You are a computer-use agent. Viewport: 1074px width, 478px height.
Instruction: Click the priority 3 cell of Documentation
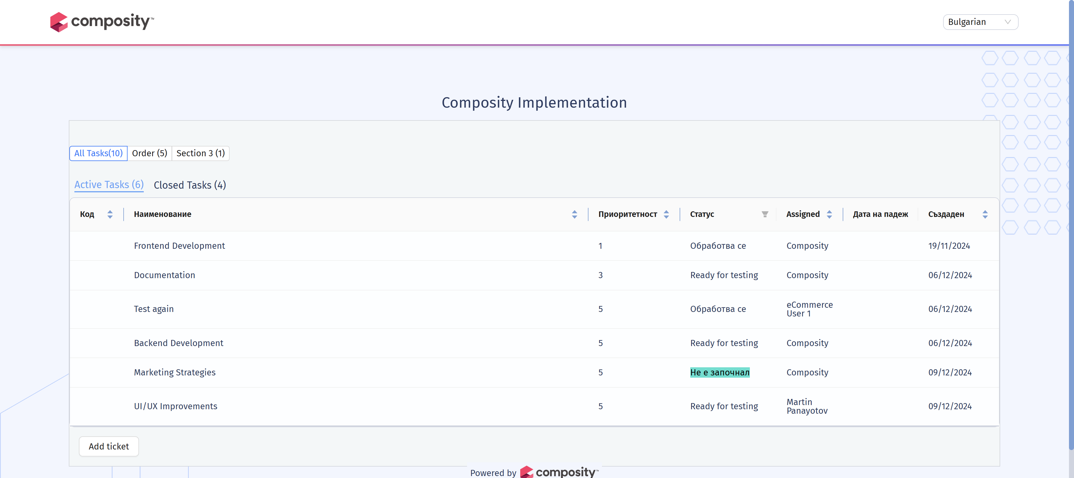(600, 275)
